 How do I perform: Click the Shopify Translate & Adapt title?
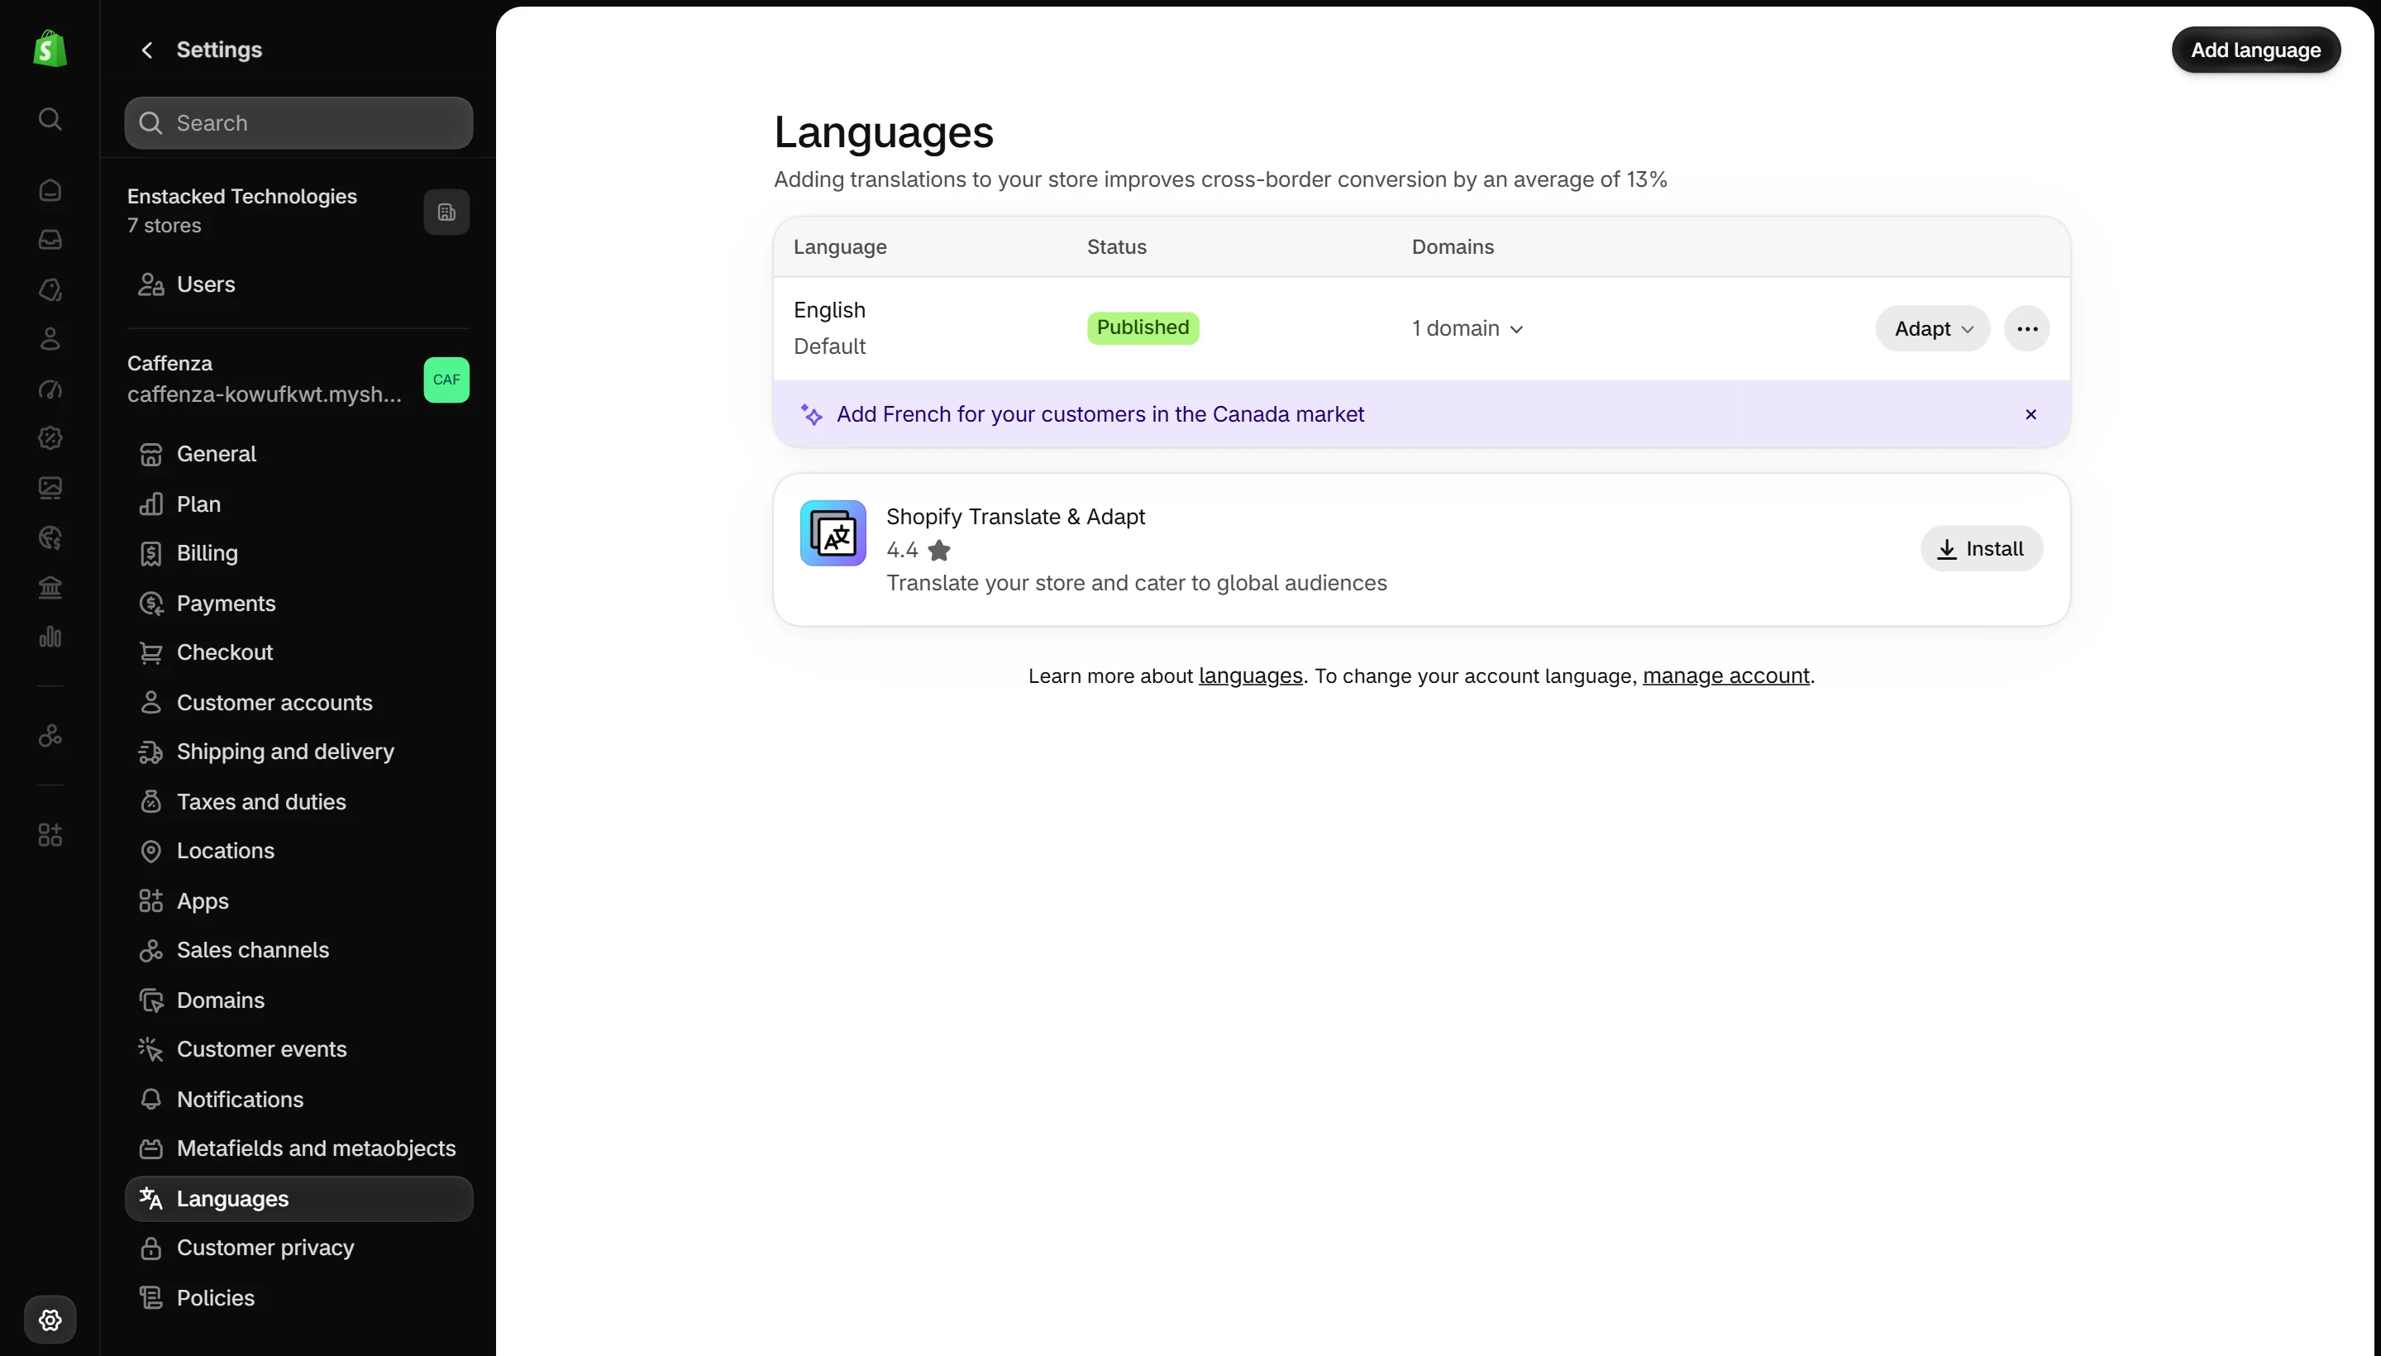(1015, 517)
